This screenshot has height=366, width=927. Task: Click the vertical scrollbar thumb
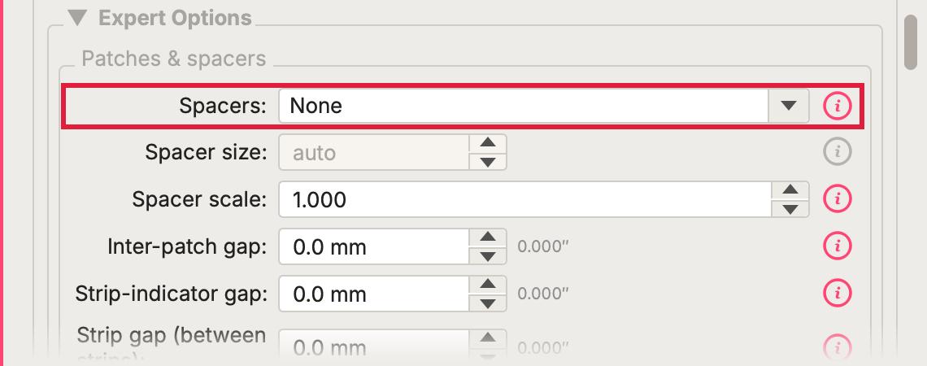pos(911,41)
